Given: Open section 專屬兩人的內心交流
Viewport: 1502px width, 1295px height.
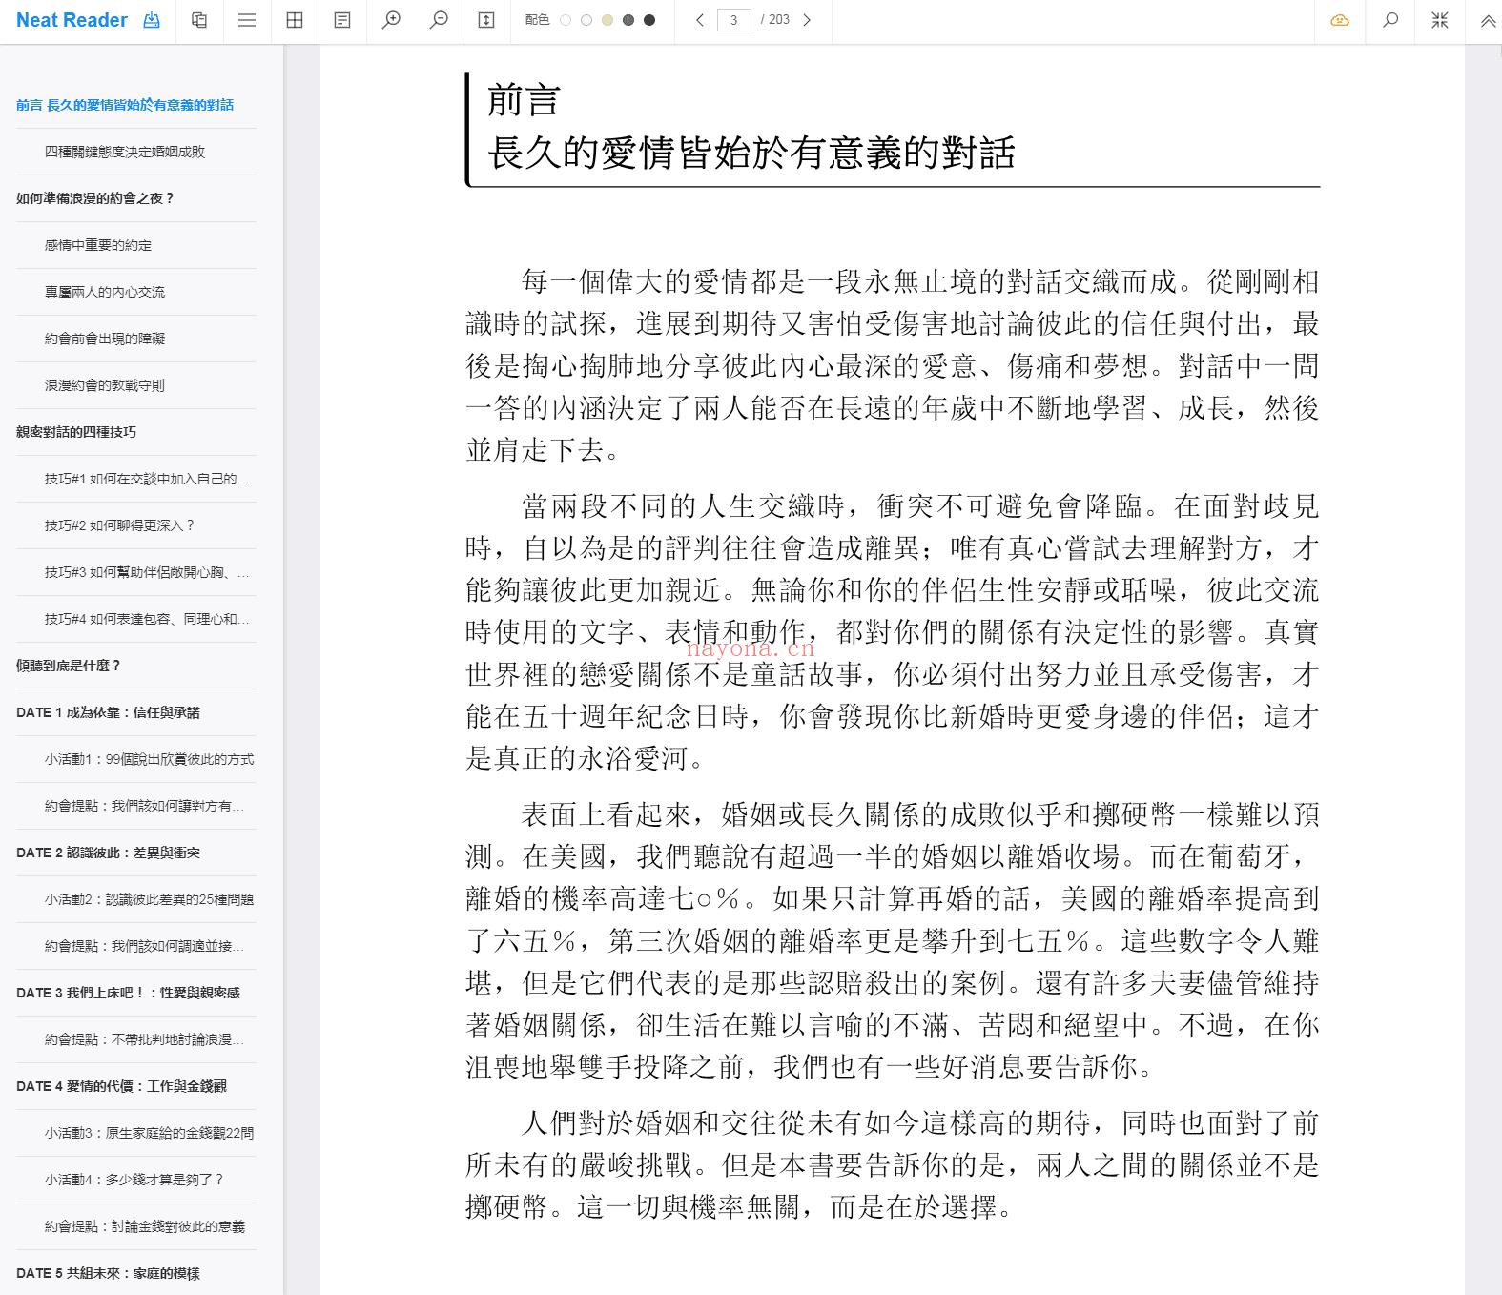Looking at the screenshot, I should click(105, 292).
